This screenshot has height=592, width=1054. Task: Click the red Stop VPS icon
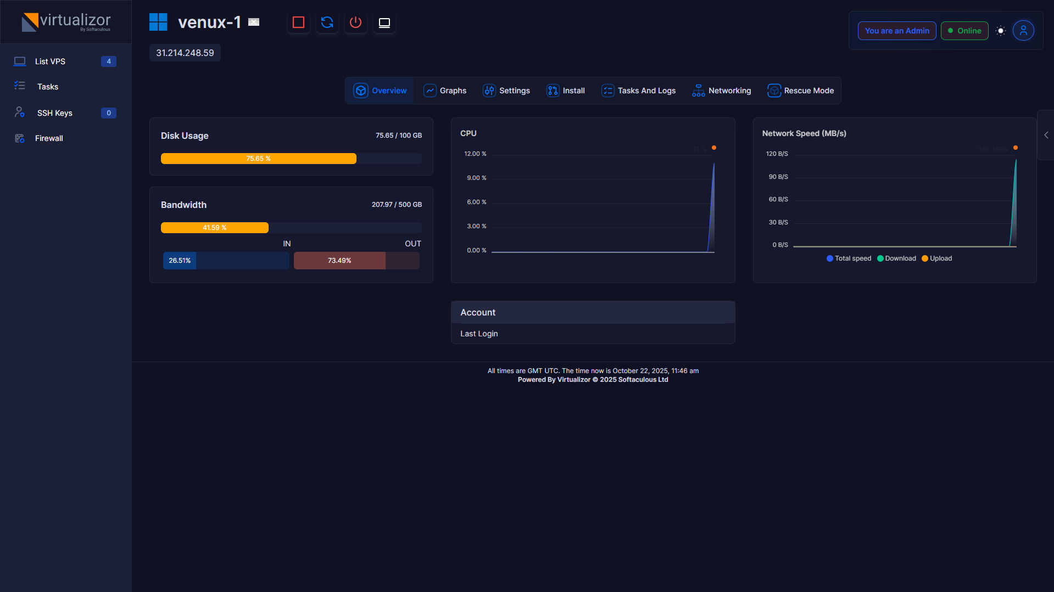coord(298,22)
